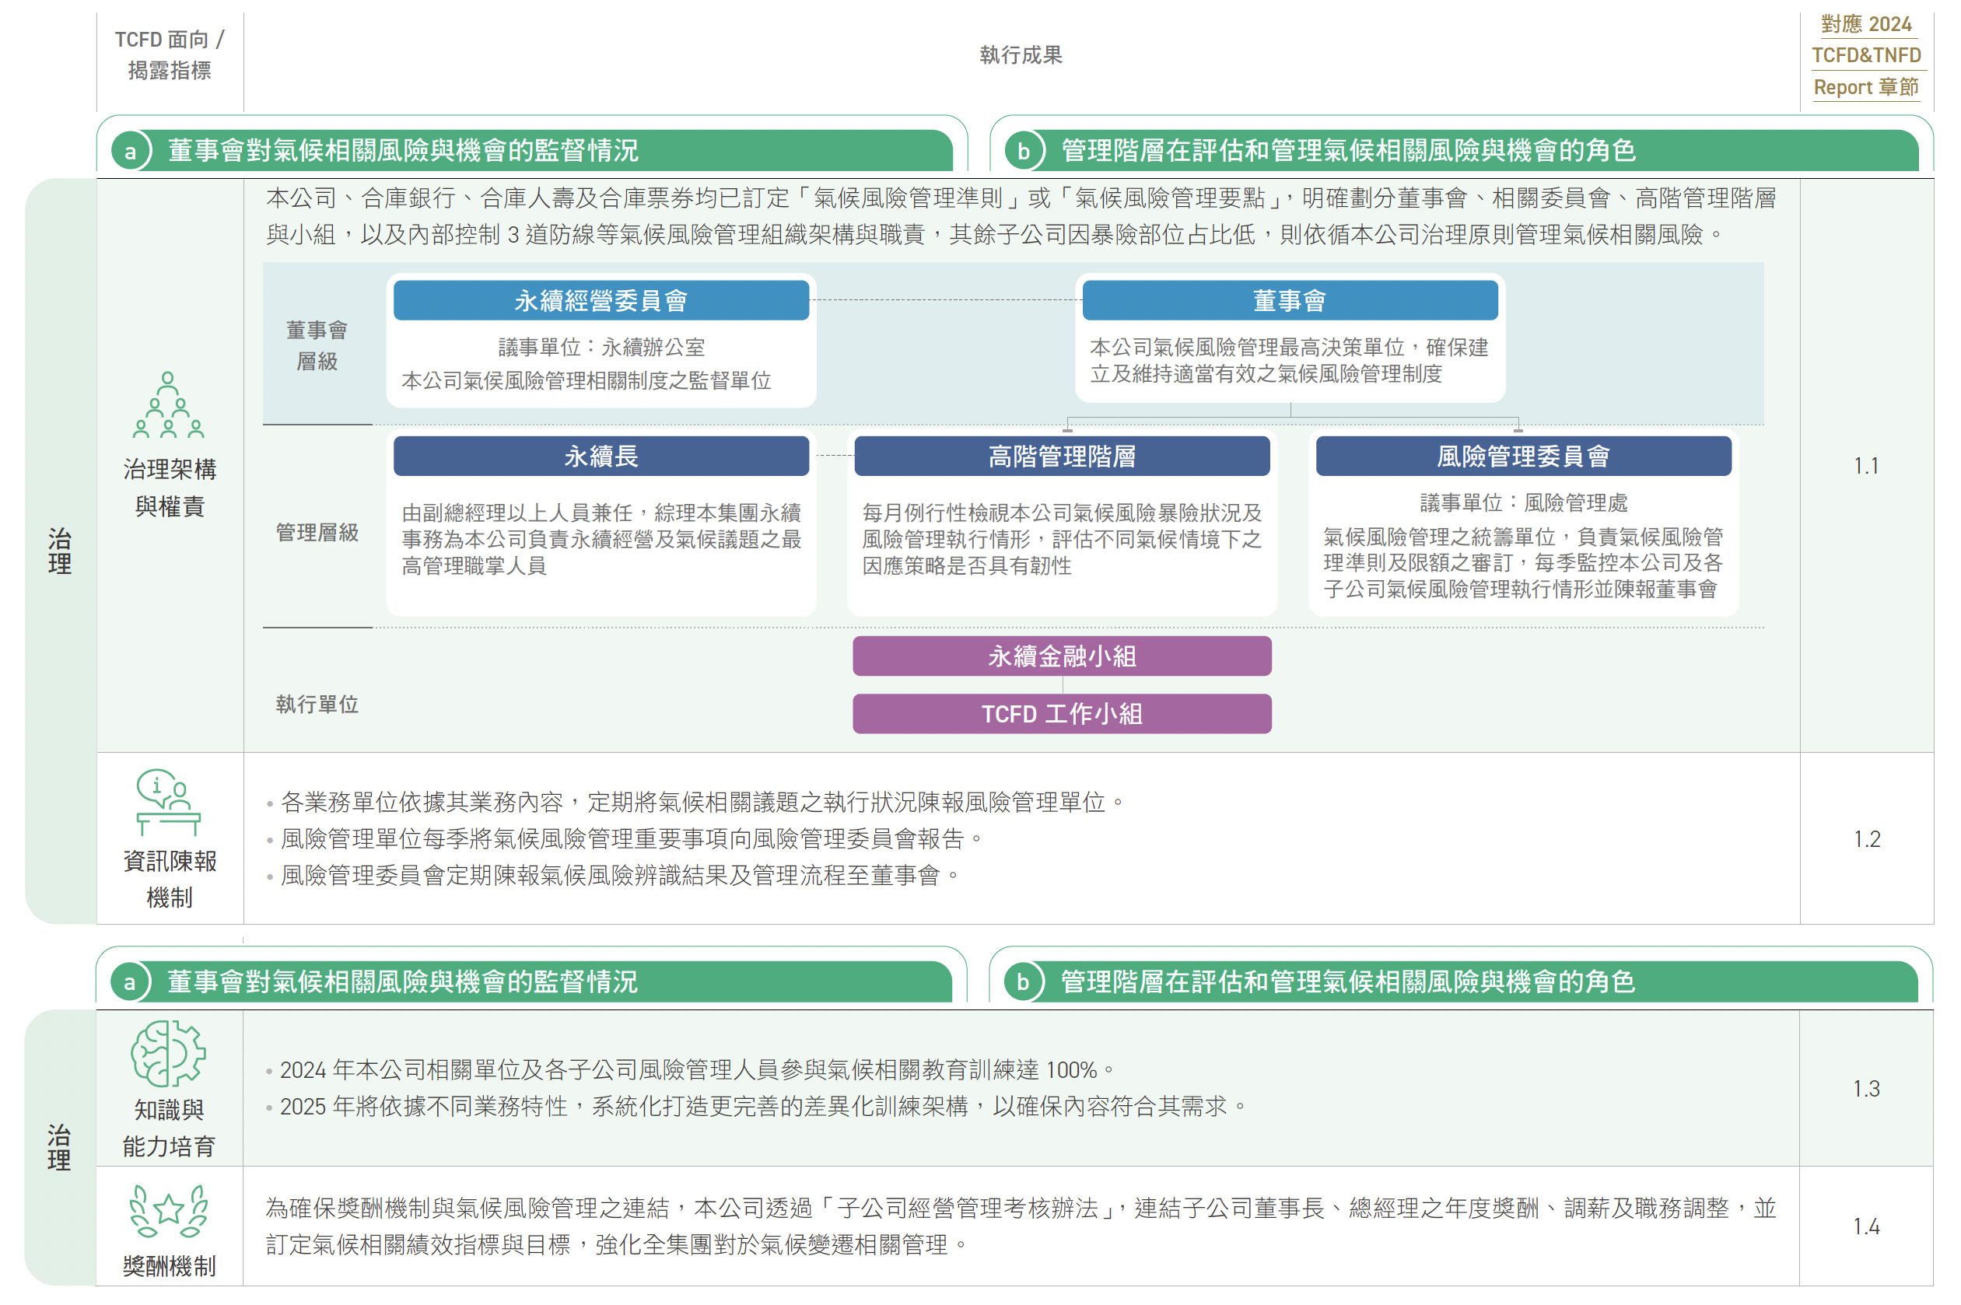This screenshot has height=1305, width=1961.
Task: Select the purple TCFD 工作小組 box
Action: click(x=1061, y=713)
